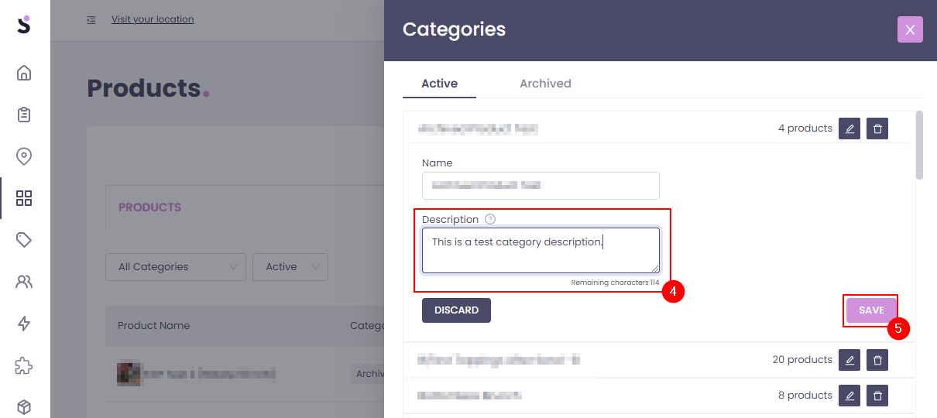Expand the All Categories dropdown
The height and width of the screenshot is (418, 937).
(176, 267)
